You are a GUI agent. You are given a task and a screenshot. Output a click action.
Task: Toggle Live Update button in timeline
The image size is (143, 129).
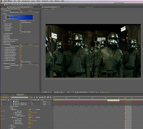[x=34, y=97]
